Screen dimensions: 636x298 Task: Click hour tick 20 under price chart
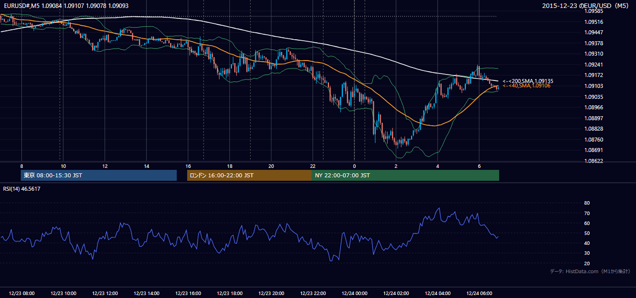point(271,166)
